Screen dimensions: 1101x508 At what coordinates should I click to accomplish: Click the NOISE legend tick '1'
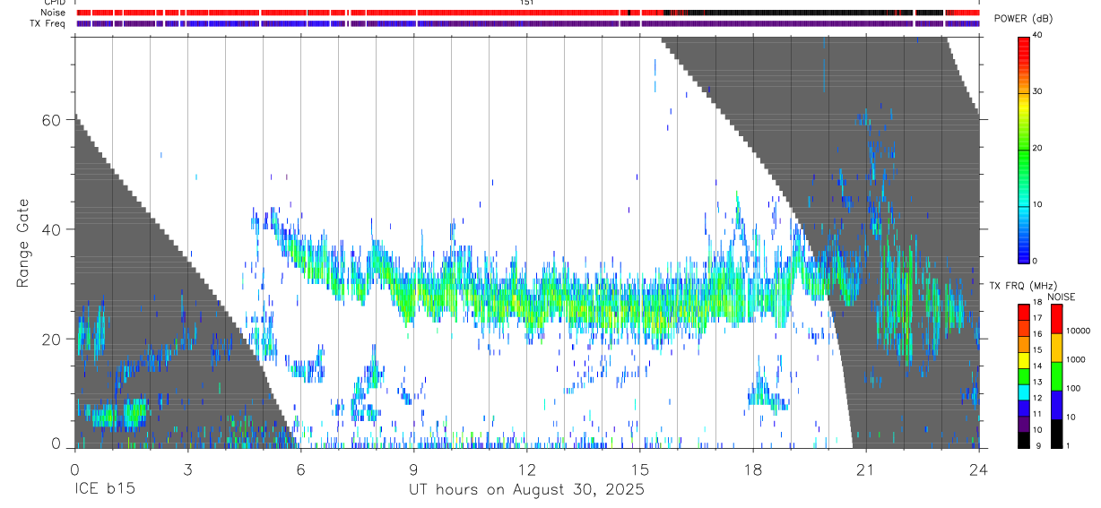1069,445
